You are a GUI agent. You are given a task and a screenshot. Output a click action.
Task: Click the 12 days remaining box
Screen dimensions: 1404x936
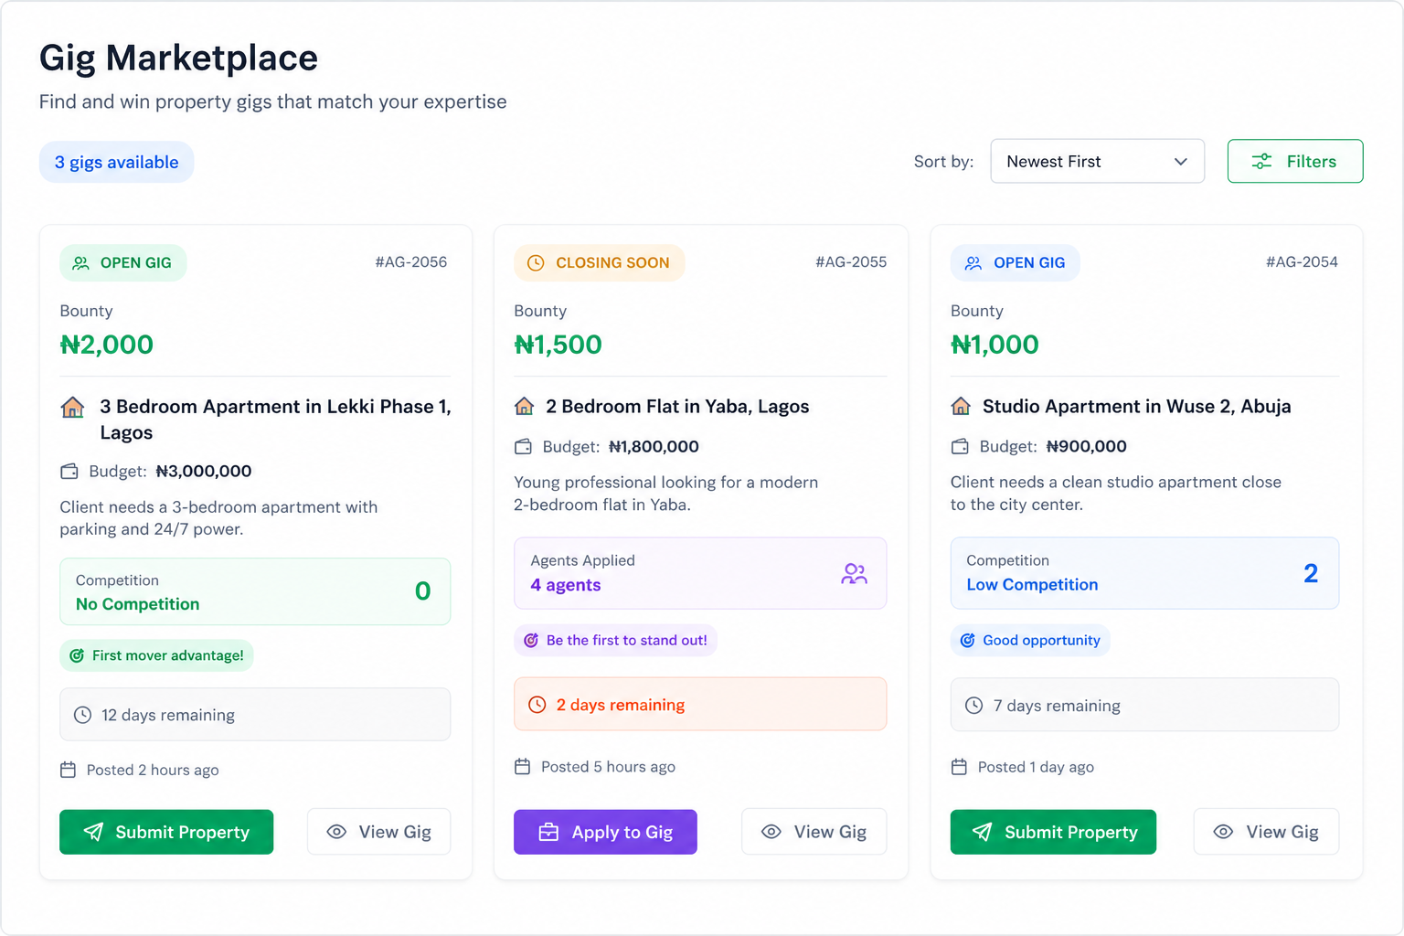pos(255,715)
